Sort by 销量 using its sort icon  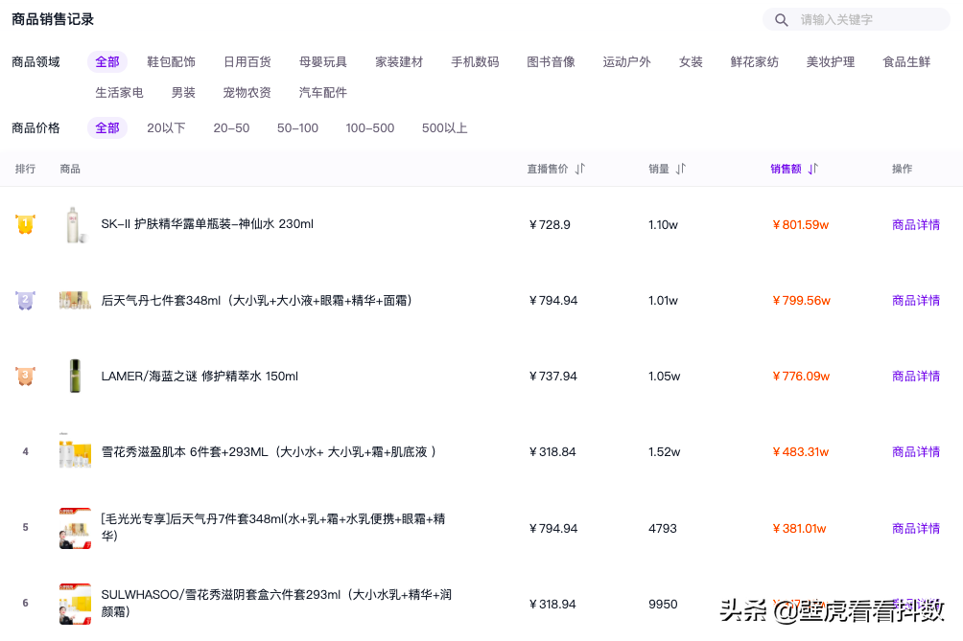click(680, 169)
